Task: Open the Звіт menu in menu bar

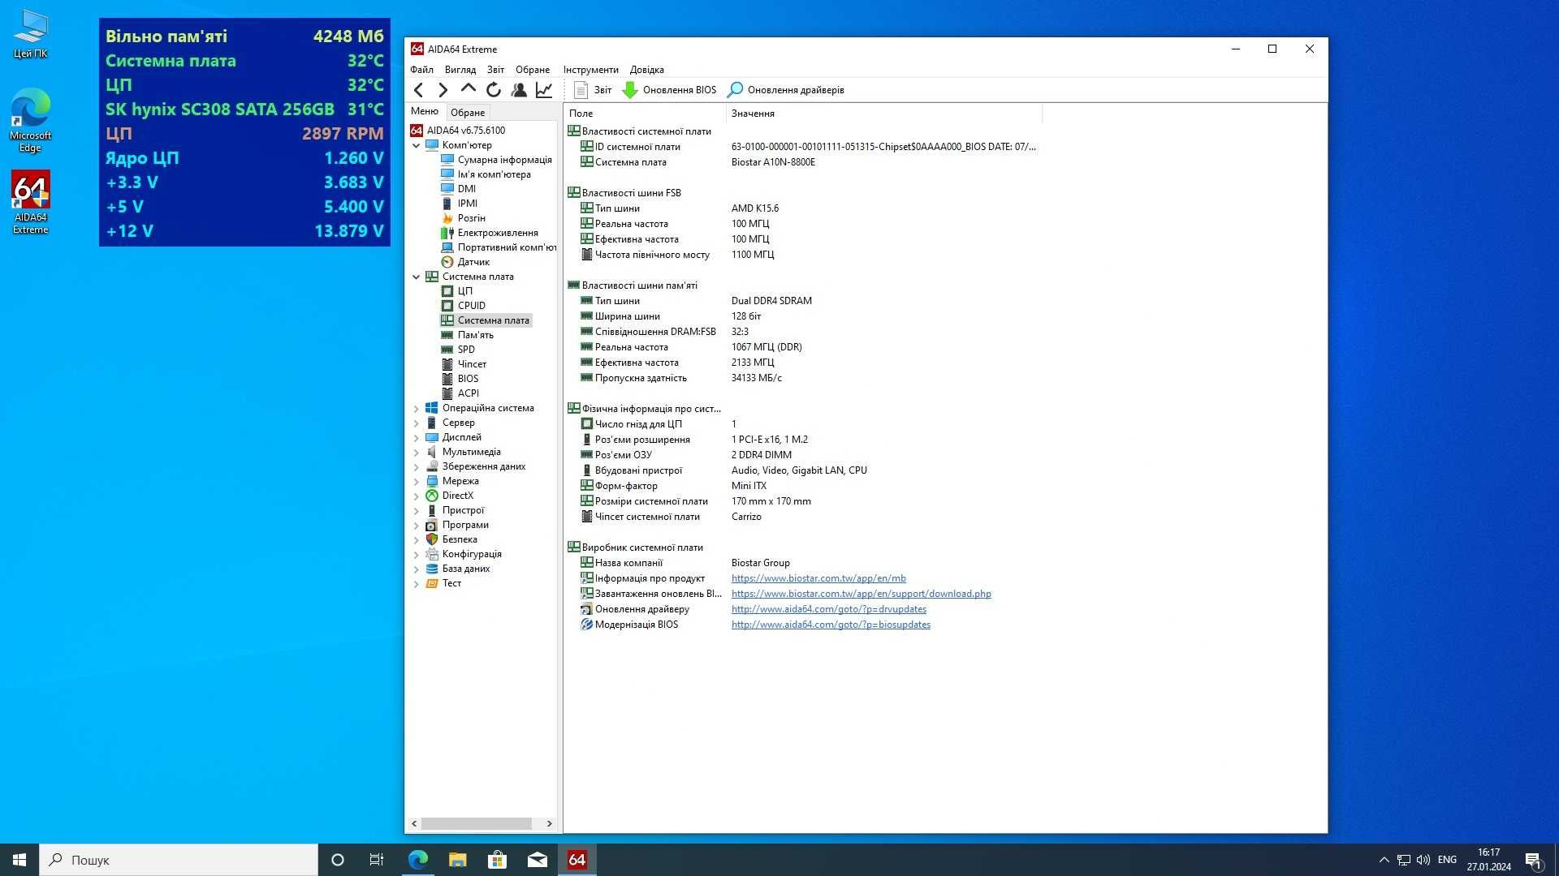Action: (x=495, y=70)
